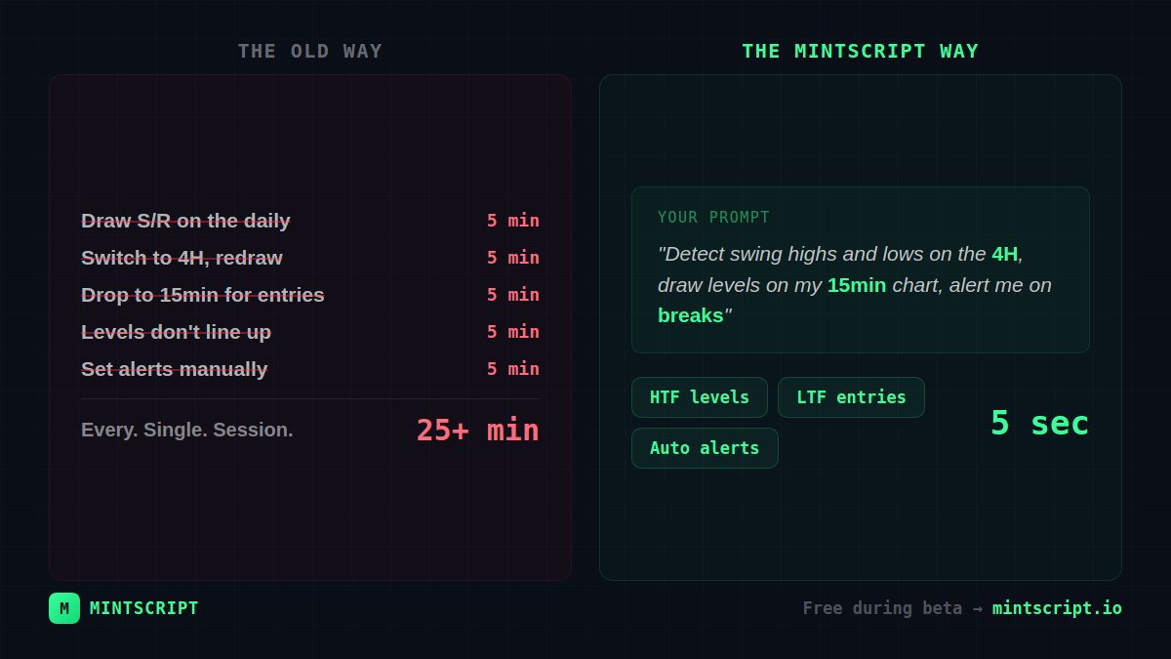Click the YOUR PROMPT label
The image size is (1171, 659).
pyautogui.click(x=713, y=217)
